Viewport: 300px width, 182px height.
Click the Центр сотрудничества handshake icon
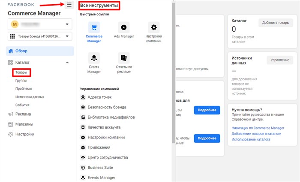coord(83,158)
